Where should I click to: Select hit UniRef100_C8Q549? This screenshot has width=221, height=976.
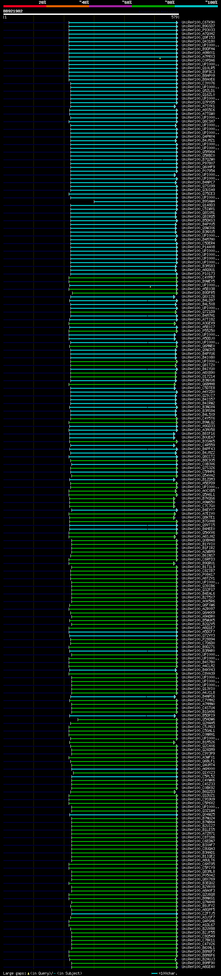pyautogui.click(x=198, y=936)
